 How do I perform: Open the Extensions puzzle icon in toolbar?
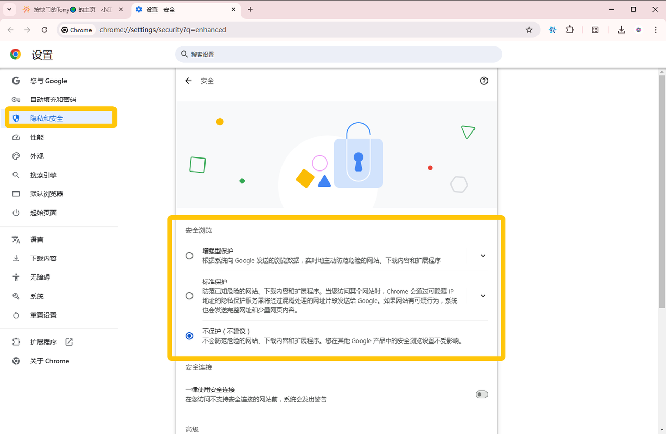click(570, 30)
